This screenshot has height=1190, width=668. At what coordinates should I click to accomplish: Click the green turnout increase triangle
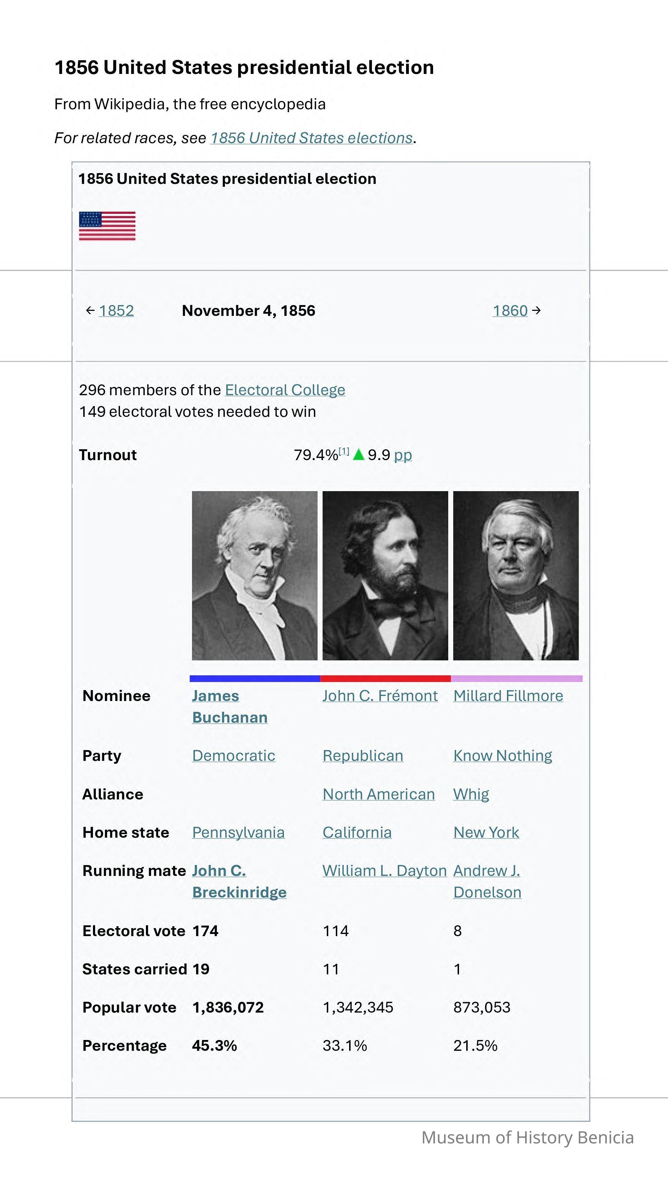point(358,455)
